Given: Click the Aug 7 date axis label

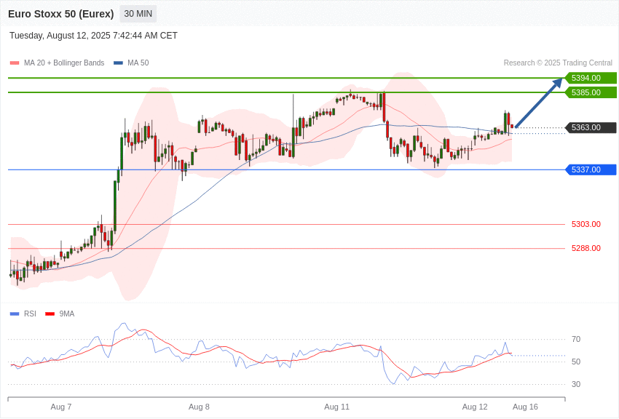Looking at the screenshot, I should [x=61, y=407].
